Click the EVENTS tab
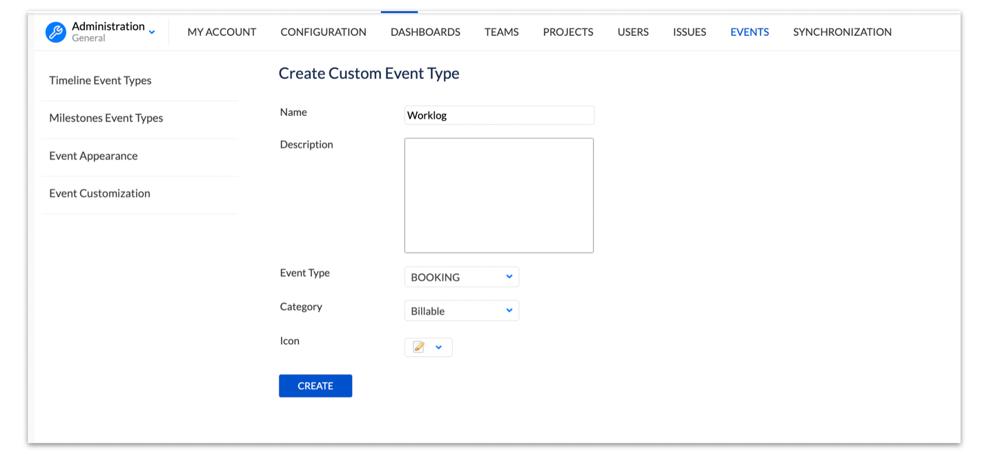Image resolution: width=994 pixels, height=470 pixels. [750, 32]
